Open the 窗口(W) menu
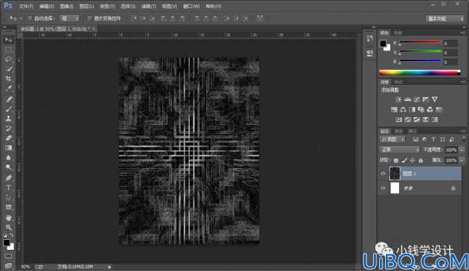469x271 pixels. click(x=192, y=6)
